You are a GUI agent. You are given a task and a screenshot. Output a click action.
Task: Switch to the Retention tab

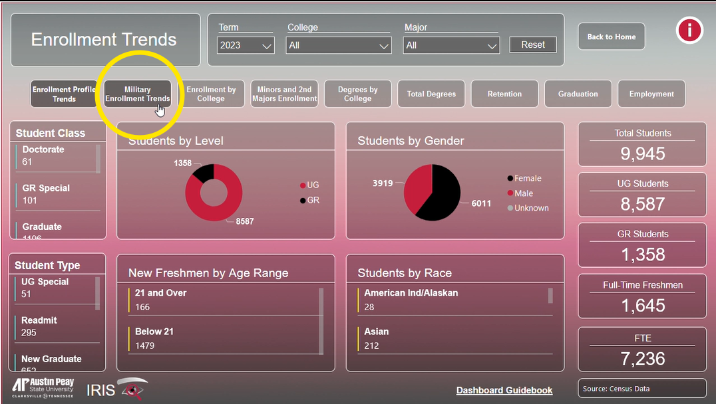pyautogui.click(x=504, y=94)
